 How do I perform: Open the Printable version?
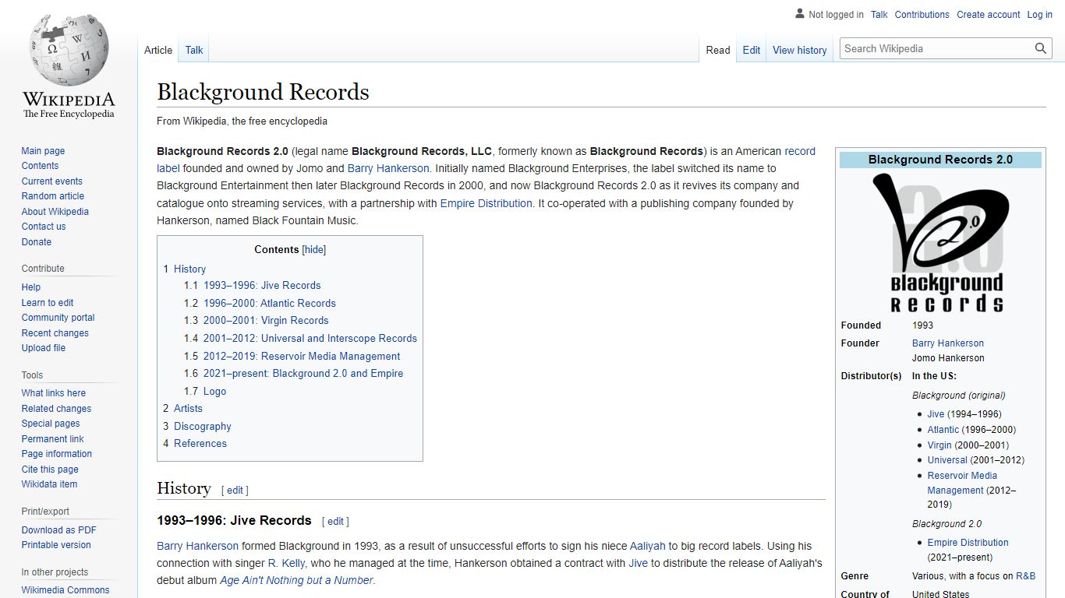56,545
